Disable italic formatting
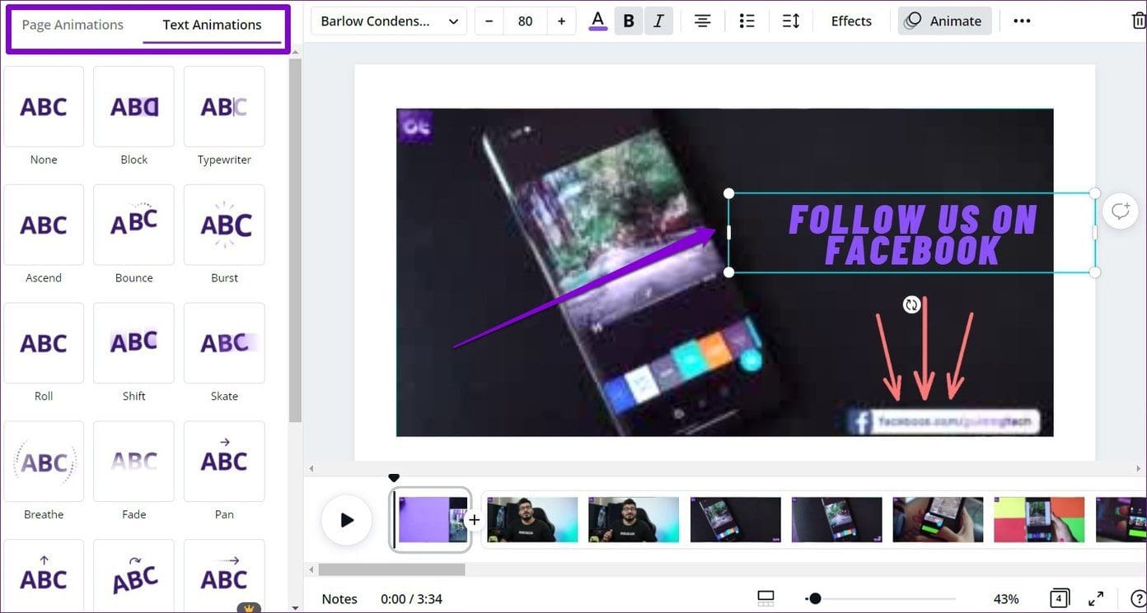The width and height of the screenshot is (1147, 613). point(658,21)
